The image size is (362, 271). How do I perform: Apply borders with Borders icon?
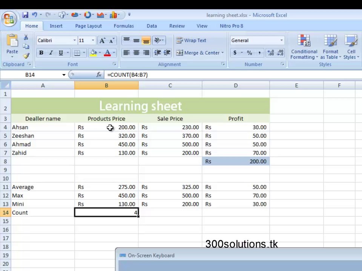77,53
